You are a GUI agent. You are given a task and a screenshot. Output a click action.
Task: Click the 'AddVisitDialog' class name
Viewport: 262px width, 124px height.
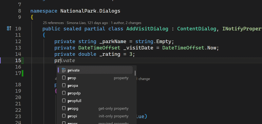coord(147,29)
